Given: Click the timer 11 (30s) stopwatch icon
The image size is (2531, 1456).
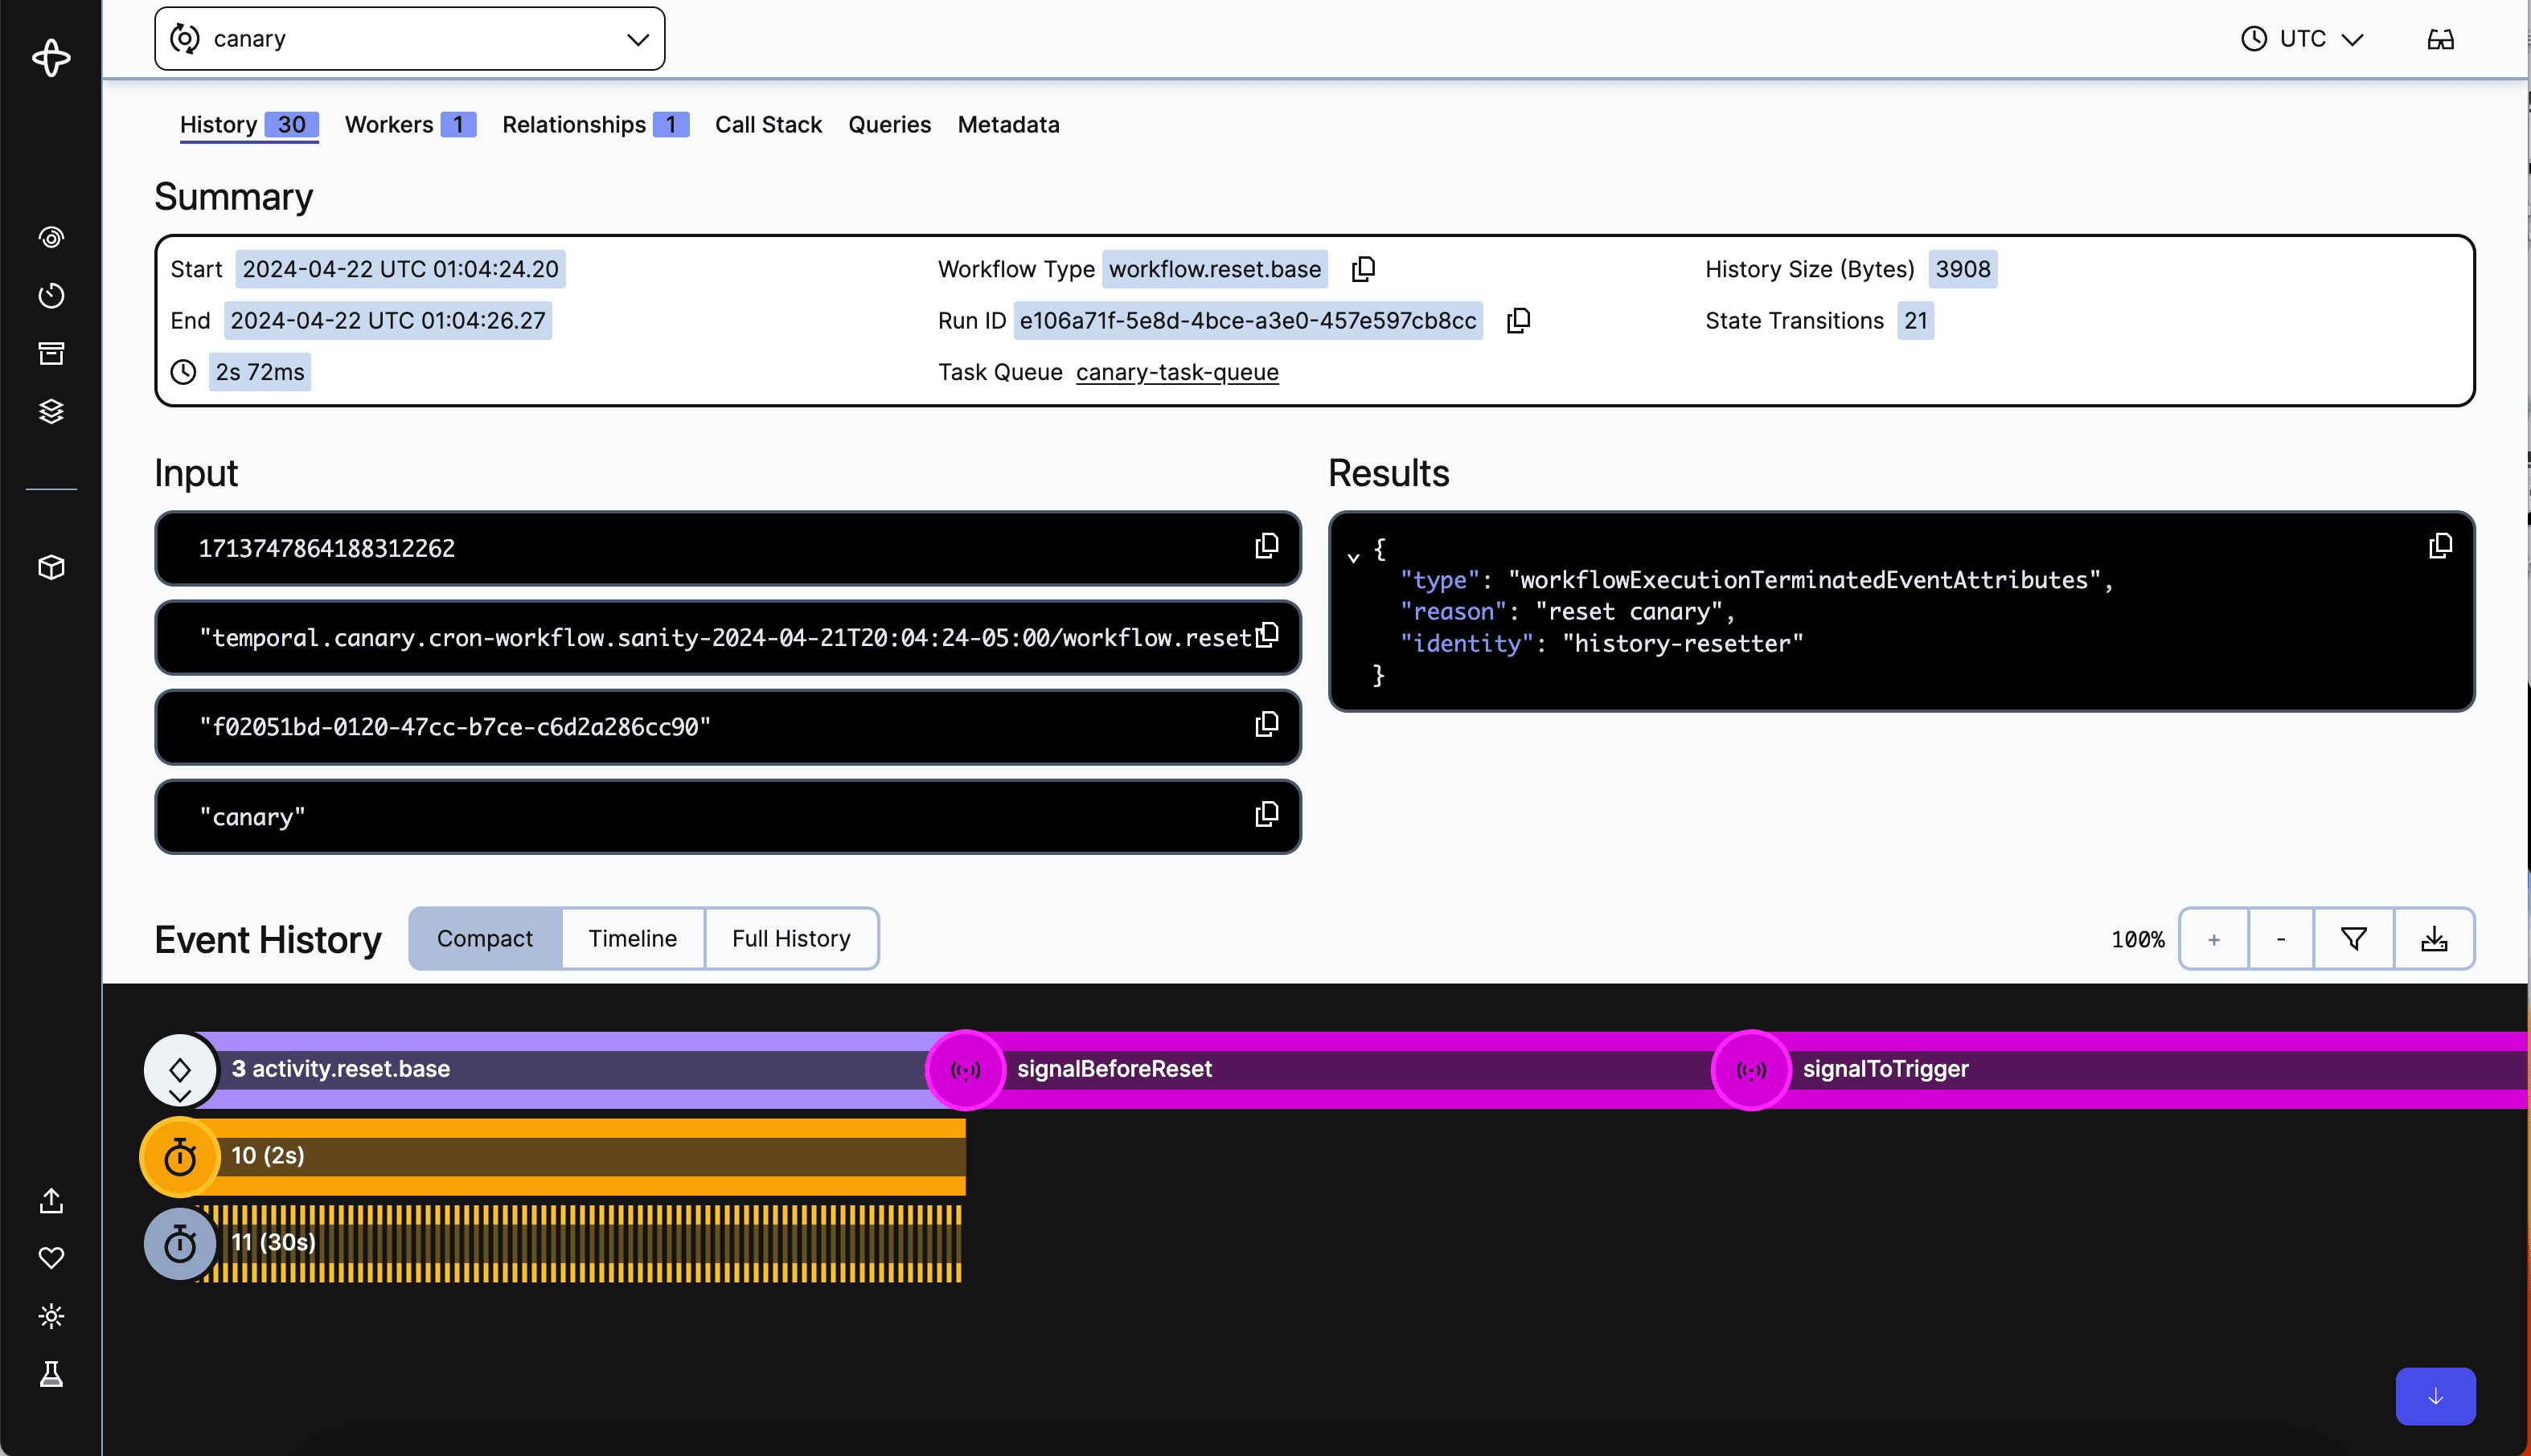Looking at the screenshot, I should [180, 1244].
